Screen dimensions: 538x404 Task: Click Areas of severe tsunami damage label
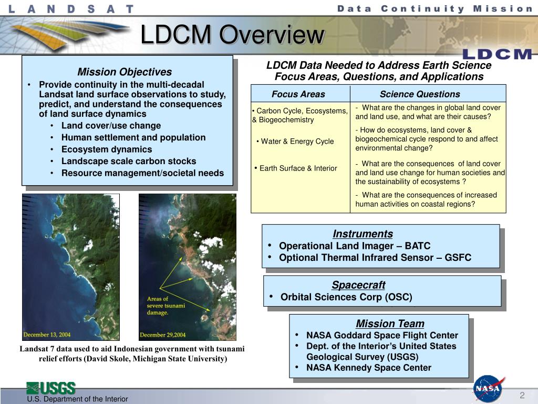pyautogui.click(x=165, y=306)
